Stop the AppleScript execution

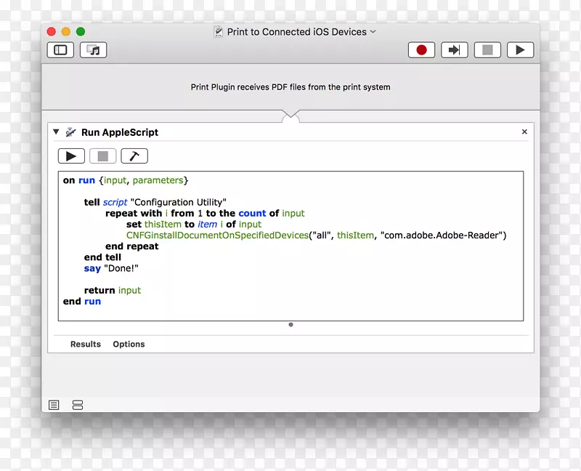pyautogui.click(x=102, y=156)
